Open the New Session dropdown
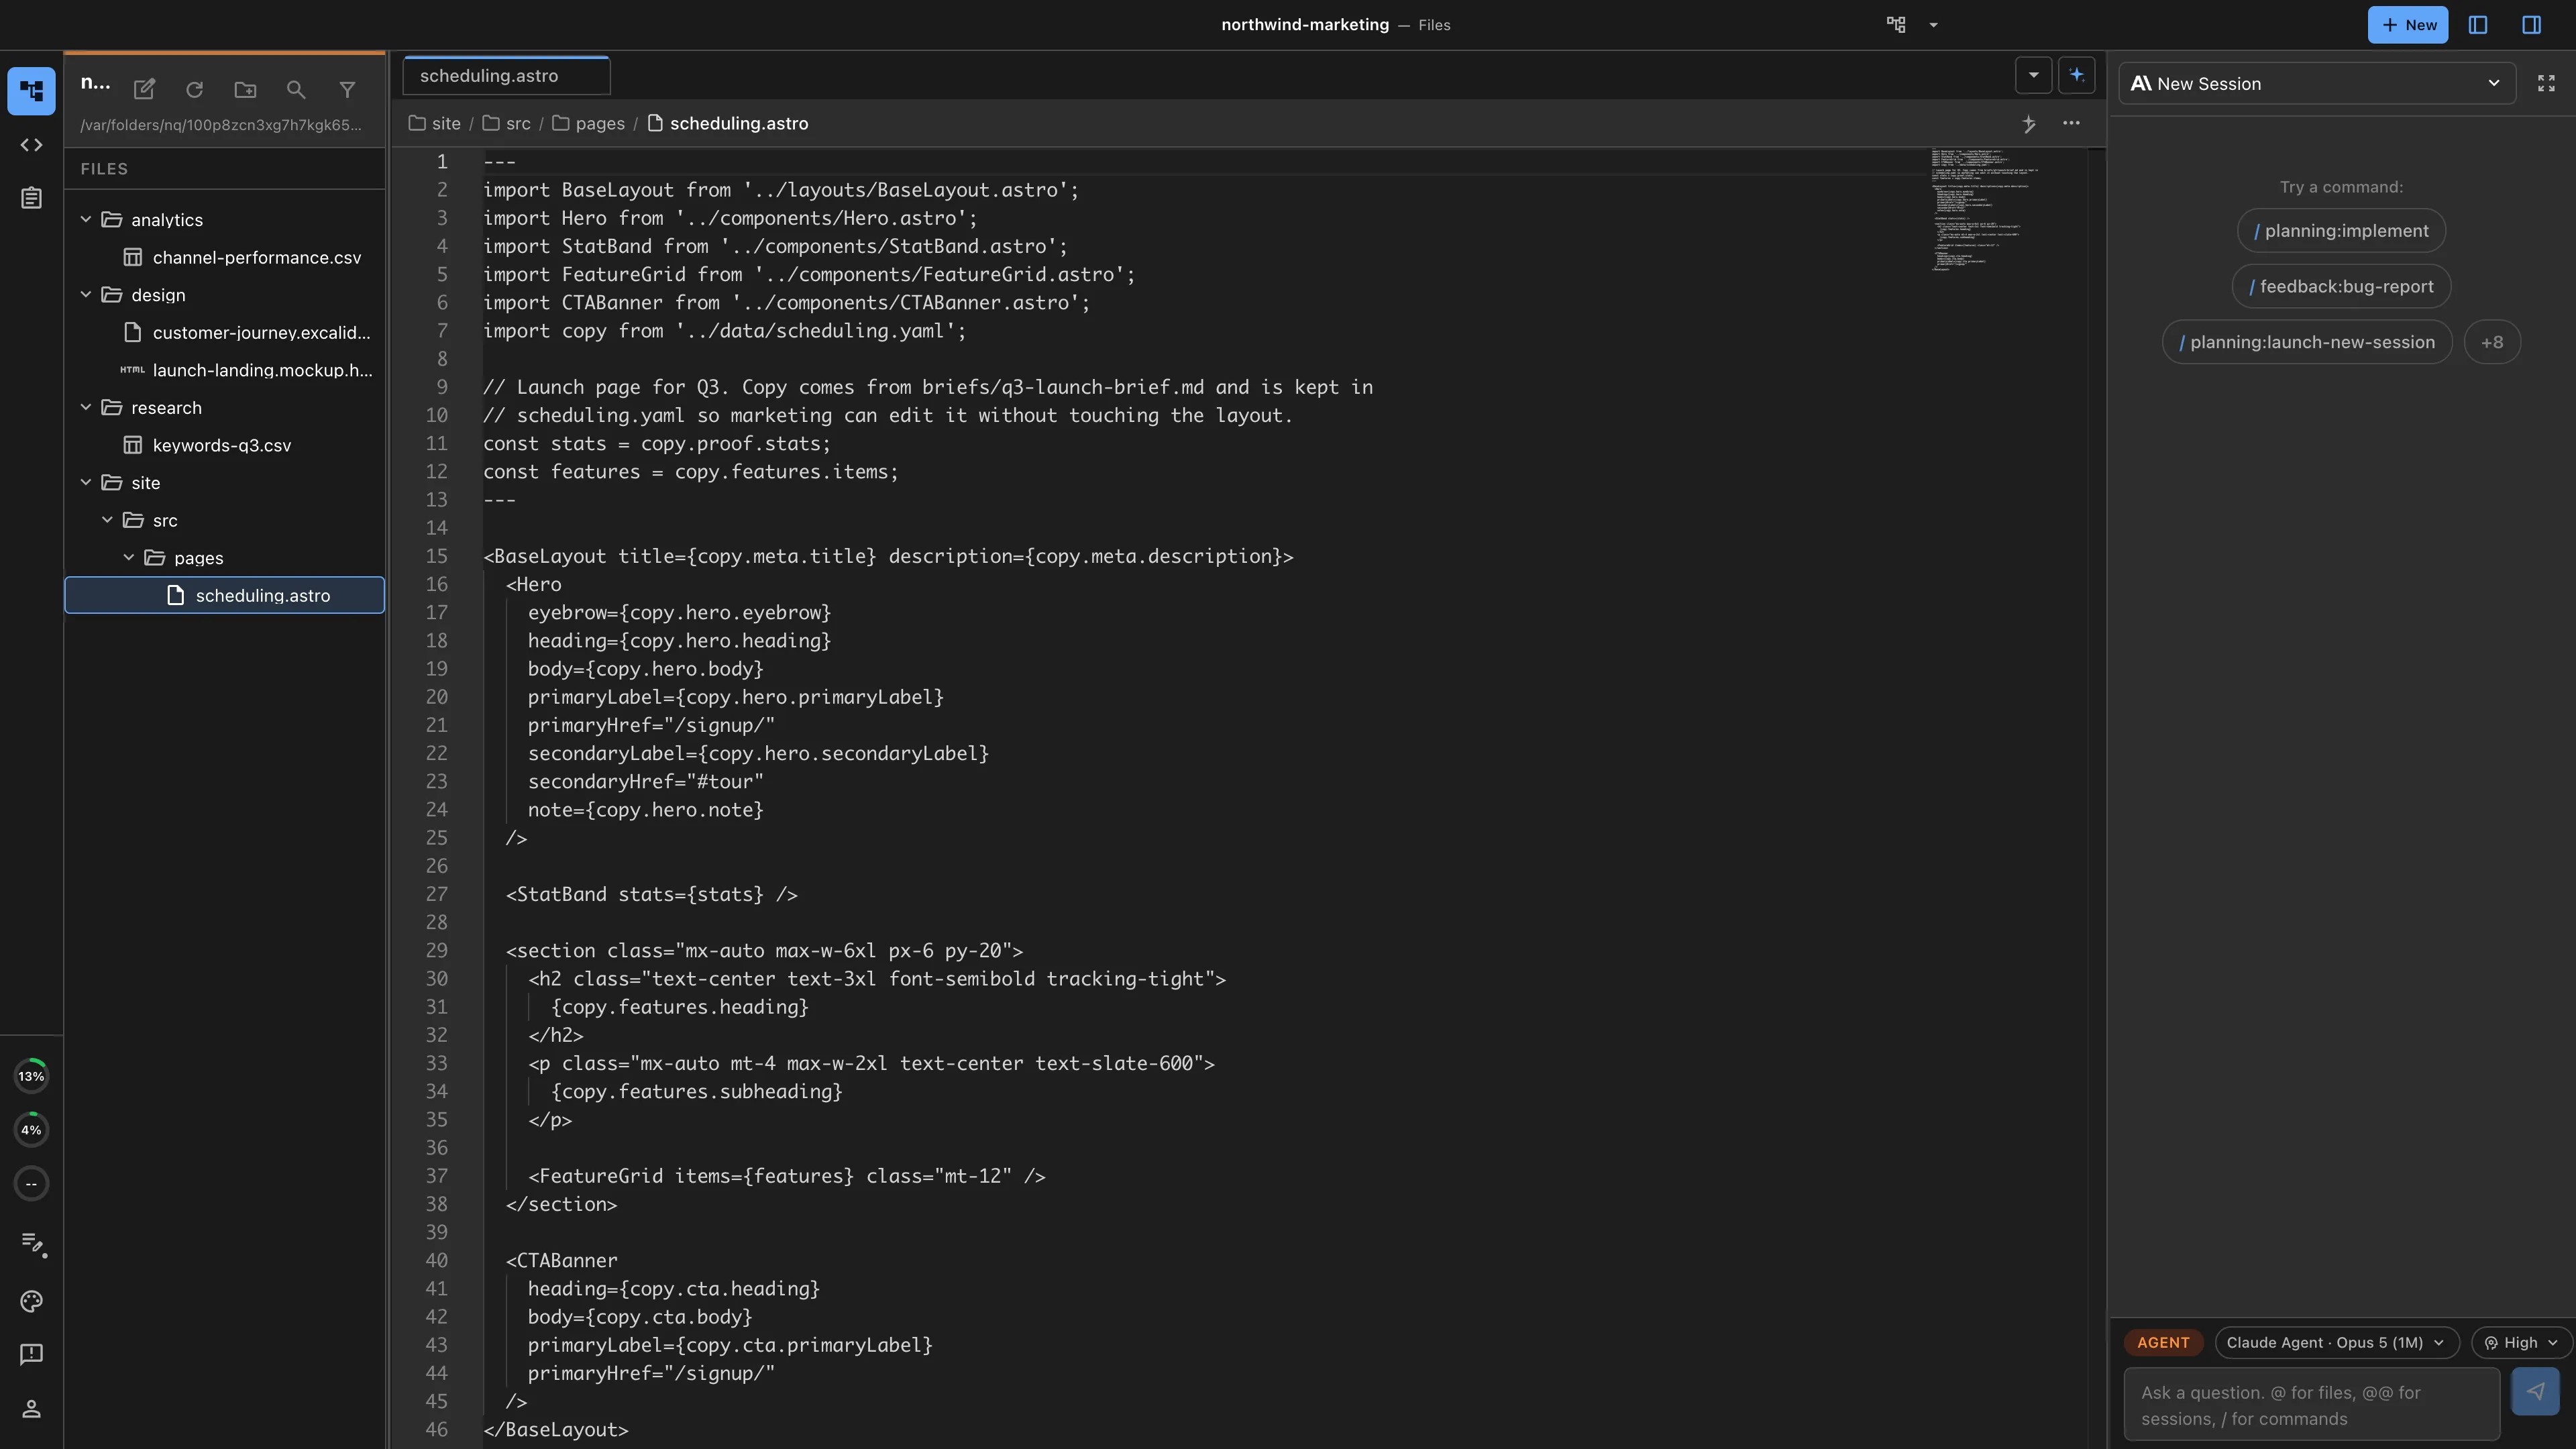This screenshot has width=2576, height=1449. click(2316, 84)
